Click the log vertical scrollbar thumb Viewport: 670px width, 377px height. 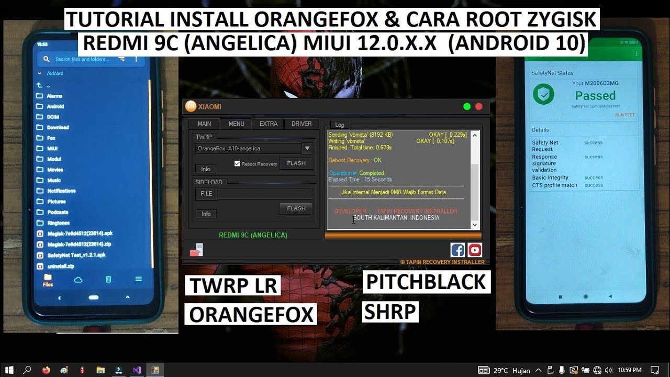475,192
